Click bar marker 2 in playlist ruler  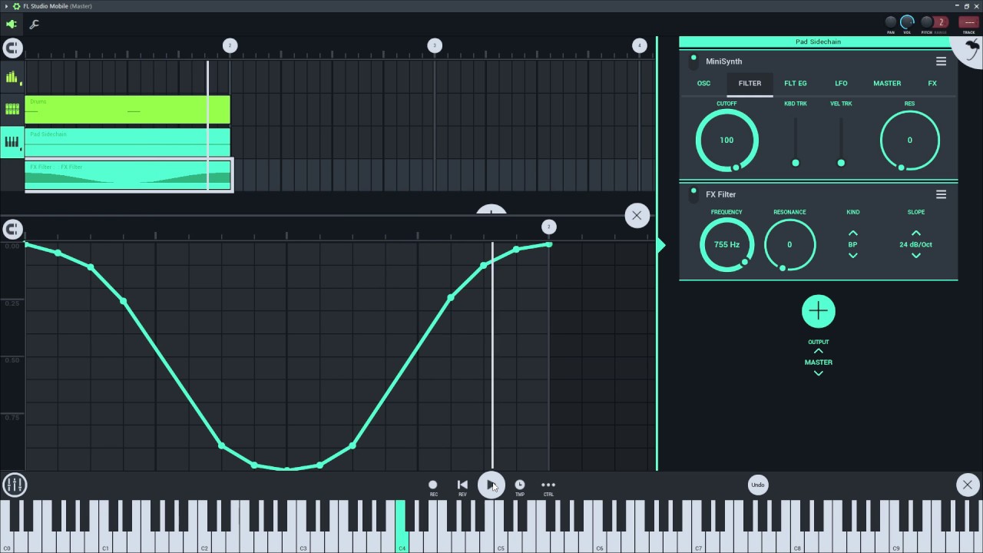tap(230, 46)
